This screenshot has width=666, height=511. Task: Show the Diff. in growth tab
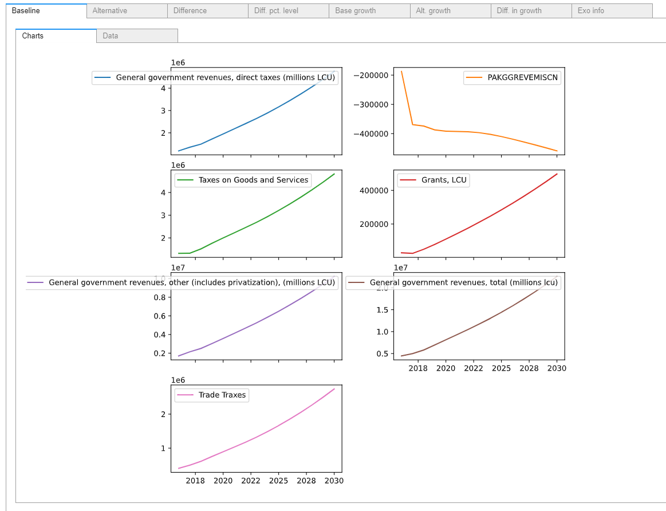point(531,11)
